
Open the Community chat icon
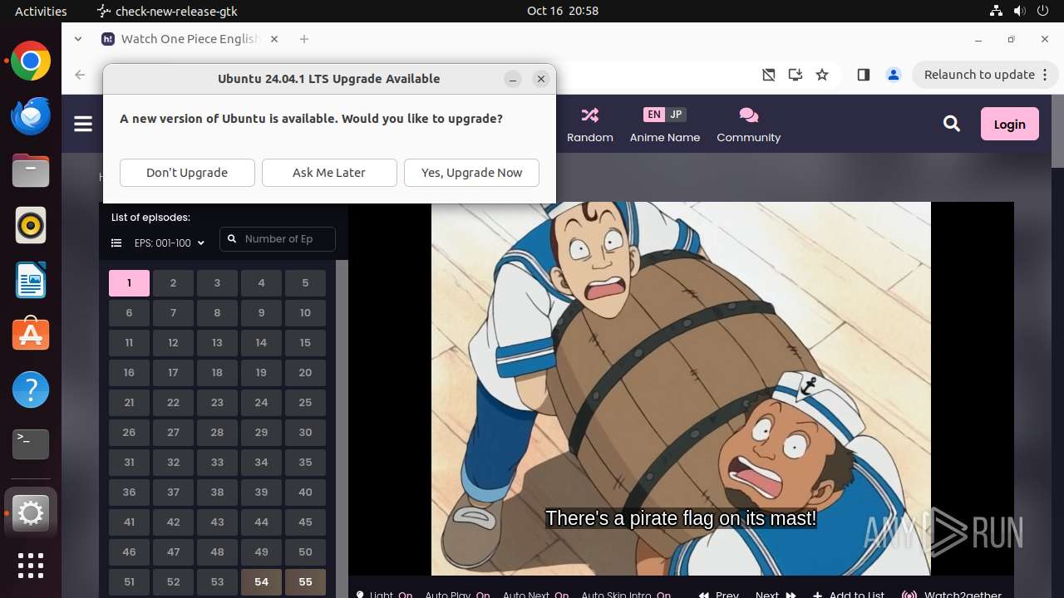(748, 115)
